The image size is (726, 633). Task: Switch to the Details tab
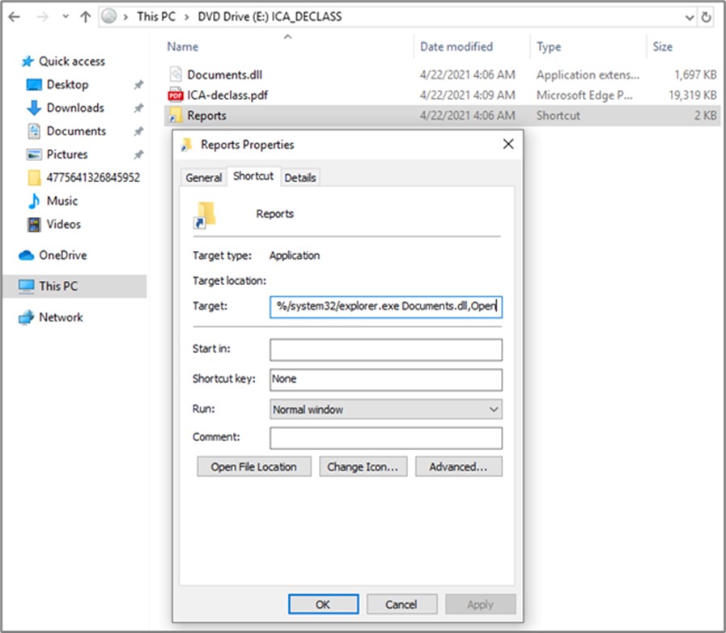click(x=300, y=177)
